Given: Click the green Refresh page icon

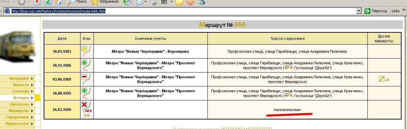Looking at the screenshot, I should [x=48, y=2].
